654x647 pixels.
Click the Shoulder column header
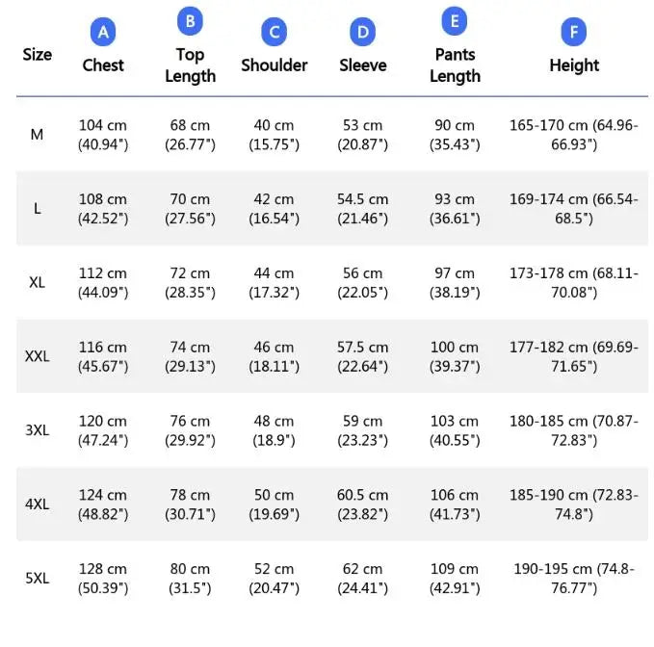point(275,65)
